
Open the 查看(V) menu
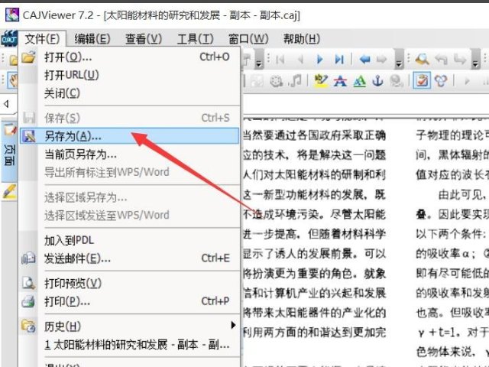(x=144, y=39)
